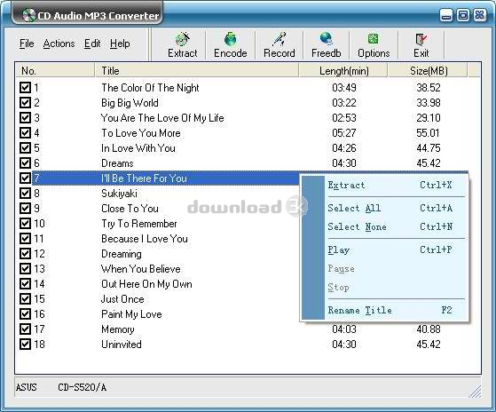Open the File menu

(x=27, y=44)
